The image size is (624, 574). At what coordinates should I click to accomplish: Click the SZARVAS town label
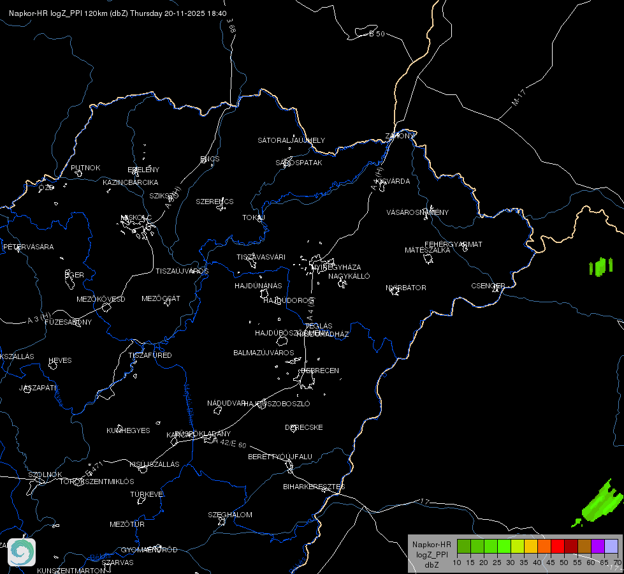[x=117, y=563]
